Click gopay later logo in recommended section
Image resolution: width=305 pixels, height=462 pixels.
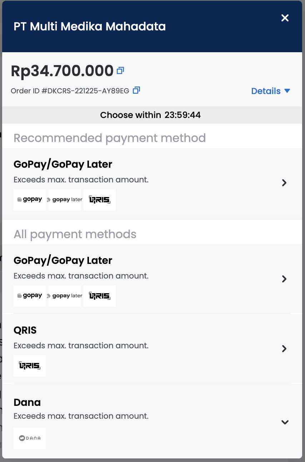[x=65, y=200]
